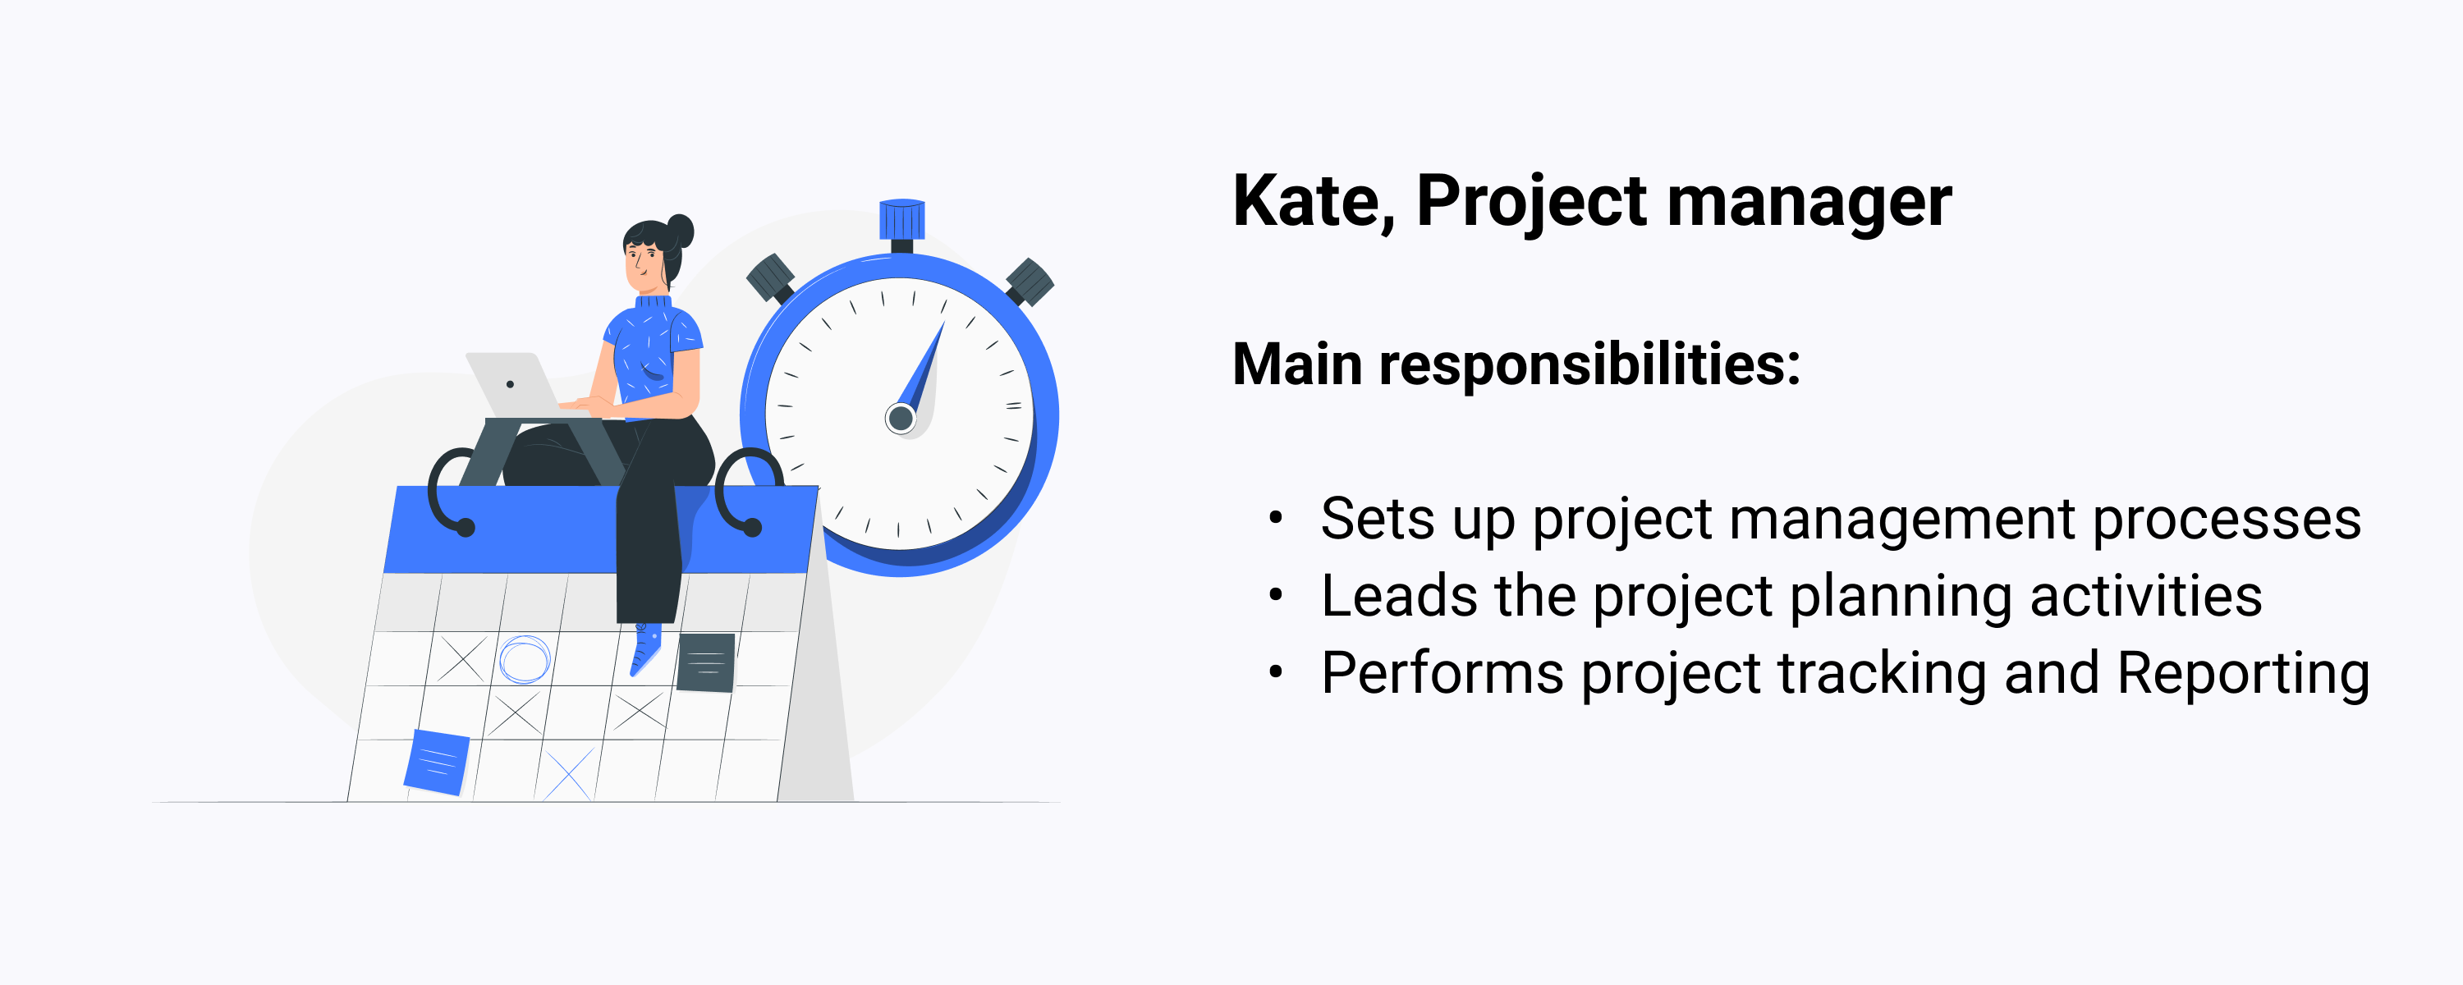Click the stopwatch right side knob

(x=1030, y=282)
